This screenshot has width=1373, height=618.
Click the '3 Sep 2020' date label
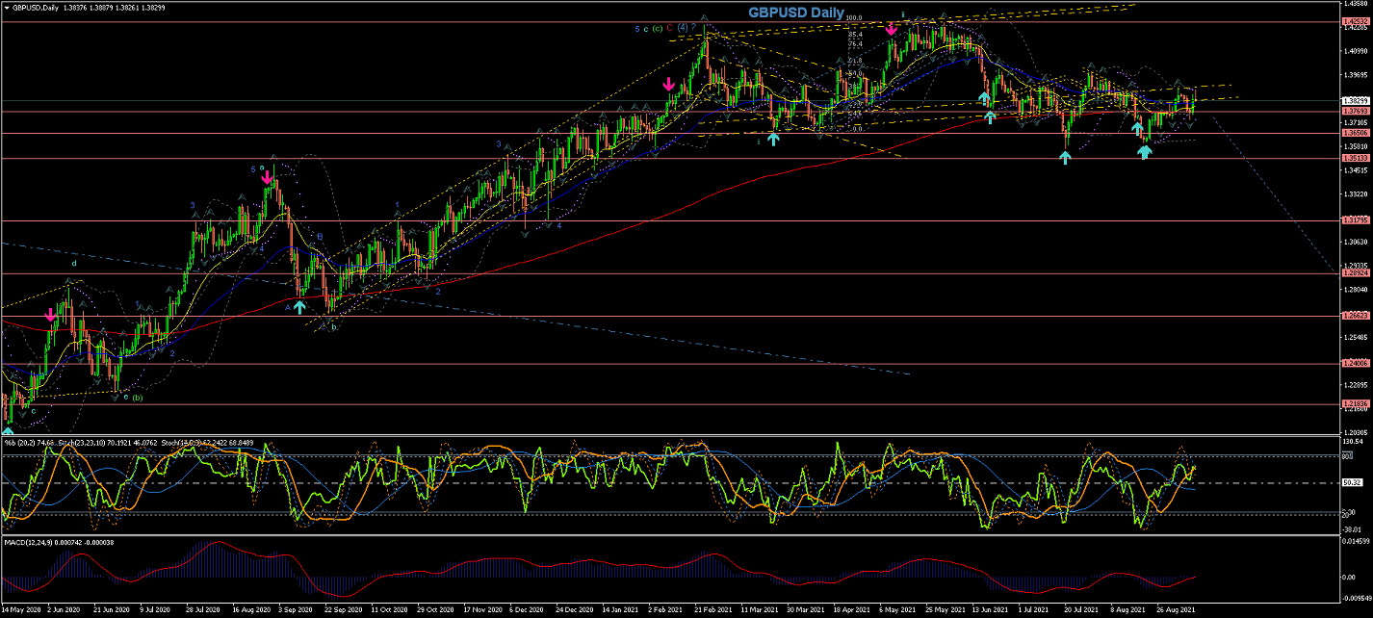[297, 609]
